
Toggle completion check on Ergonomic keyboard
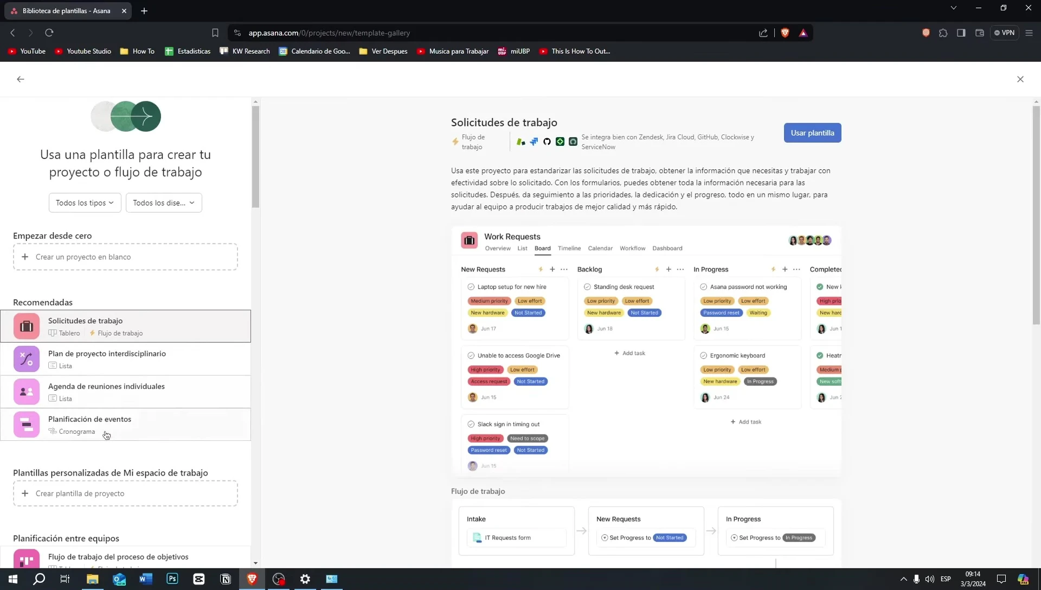coord(704,356)
